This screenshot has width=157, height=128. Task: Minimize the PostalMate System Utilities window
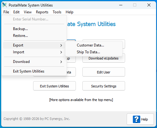tap(121, 5)
